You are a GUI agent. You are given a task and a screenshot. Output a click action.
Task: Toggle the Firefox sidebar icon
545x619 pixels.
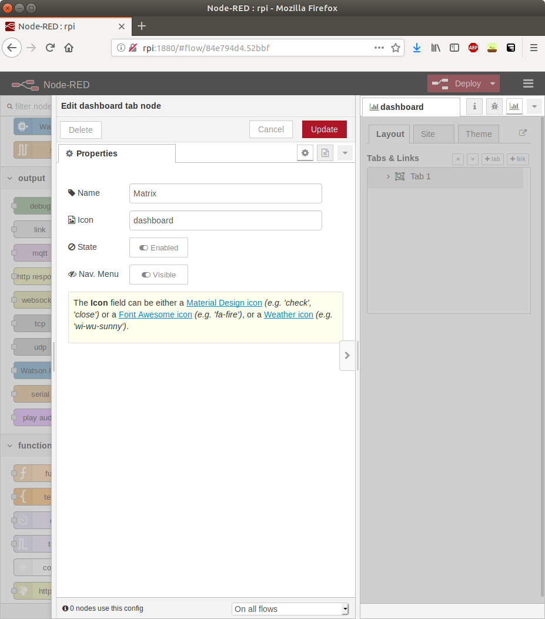(x=454, y=48)
